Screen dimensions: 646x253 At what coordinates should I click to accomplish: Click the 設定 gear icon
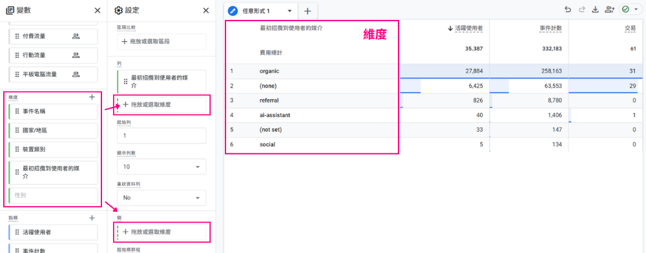tap(119, 11)
